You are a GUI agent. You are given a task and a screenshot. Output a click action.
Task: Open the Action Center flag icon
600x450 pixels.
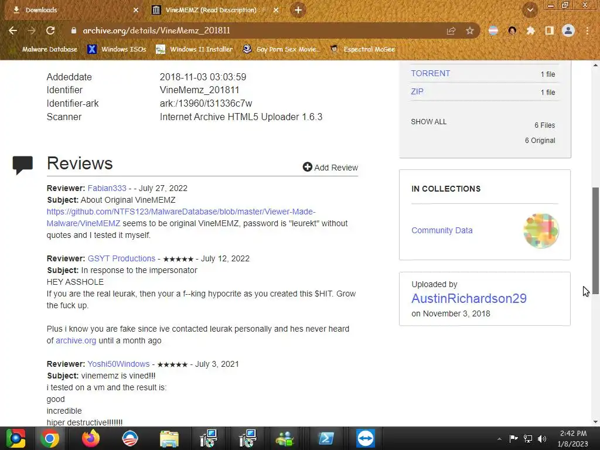click(513, 438)
